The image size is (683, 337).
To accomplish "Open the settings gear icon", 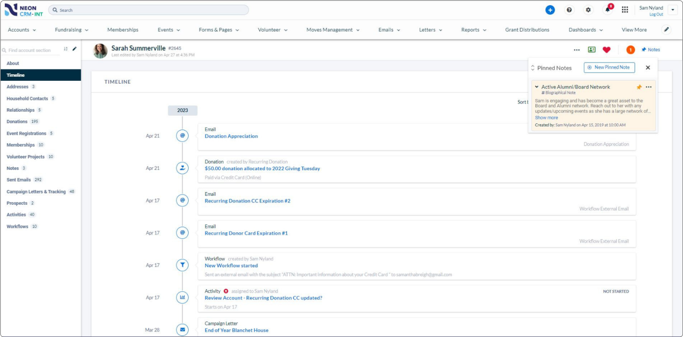I will (588, 10).
